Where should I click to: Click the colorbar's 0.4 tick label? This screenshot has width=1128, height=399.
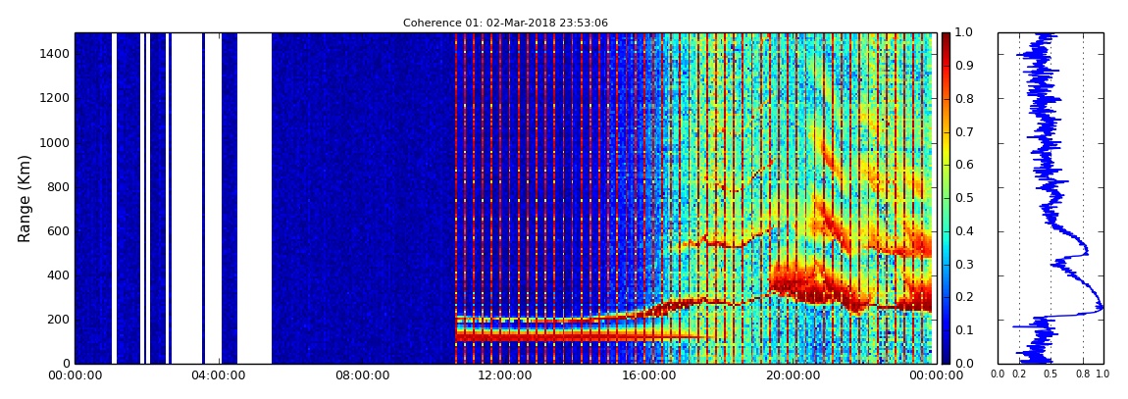click(965, 230)
